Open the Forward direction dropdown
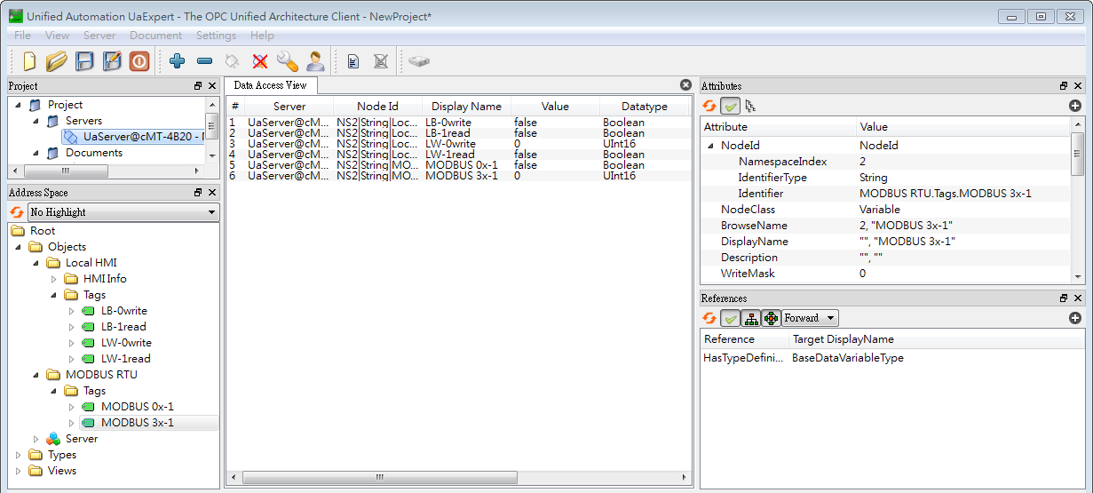Image resolution: width=1093 pixels, height=493 pixels. [x=810, y=318]
